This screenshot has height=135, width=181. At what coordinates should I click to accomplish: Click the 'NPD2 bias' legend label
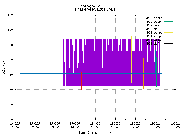[153, 25]
